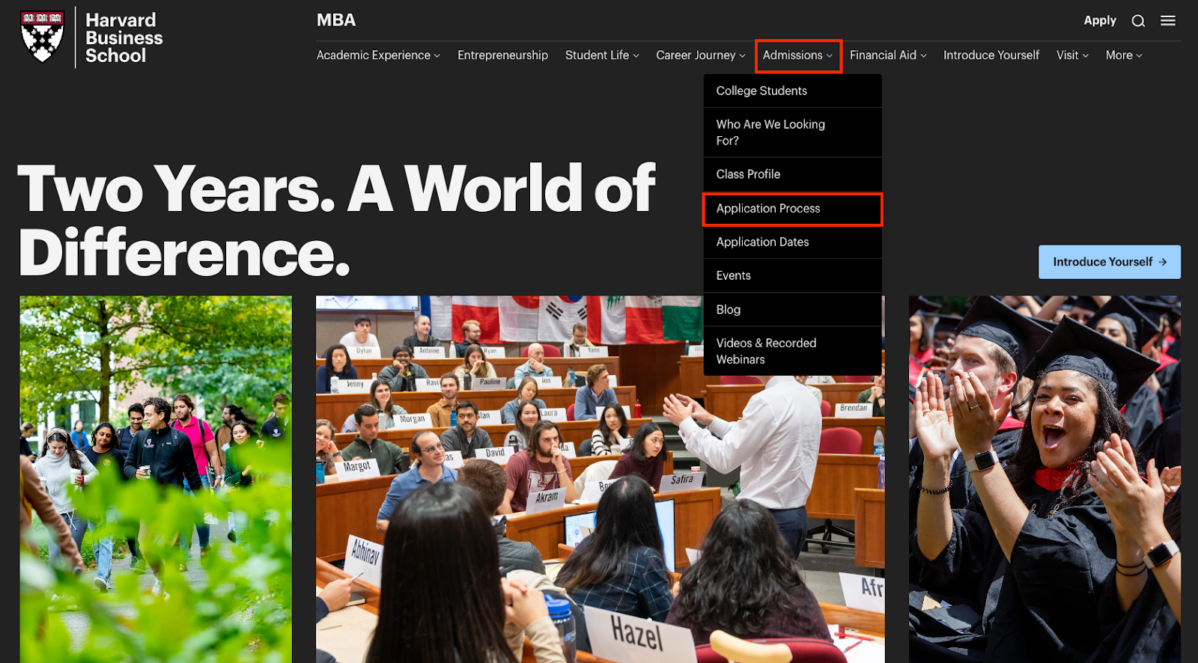This screenshot has height=663, width=1198.
Task: Open Events from Admissions menu
Action: point(792,276)
